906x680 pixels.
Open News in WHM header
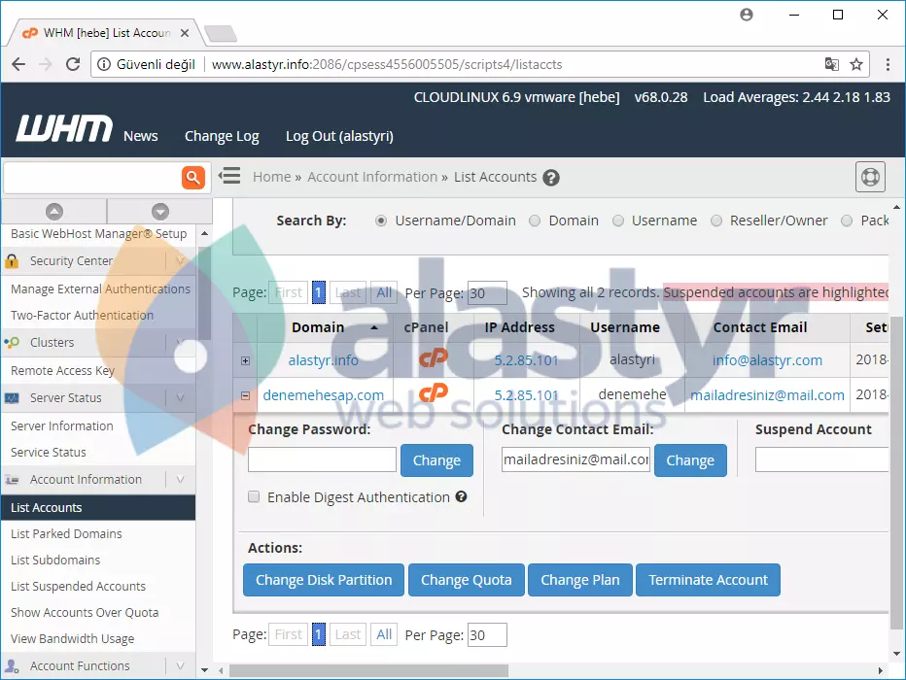(x=140, y=136)
